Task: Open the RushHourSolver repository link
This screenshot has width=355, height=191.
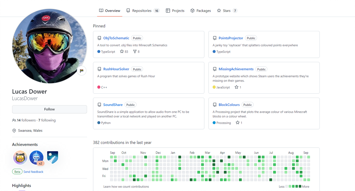Action: click(116, 69)
